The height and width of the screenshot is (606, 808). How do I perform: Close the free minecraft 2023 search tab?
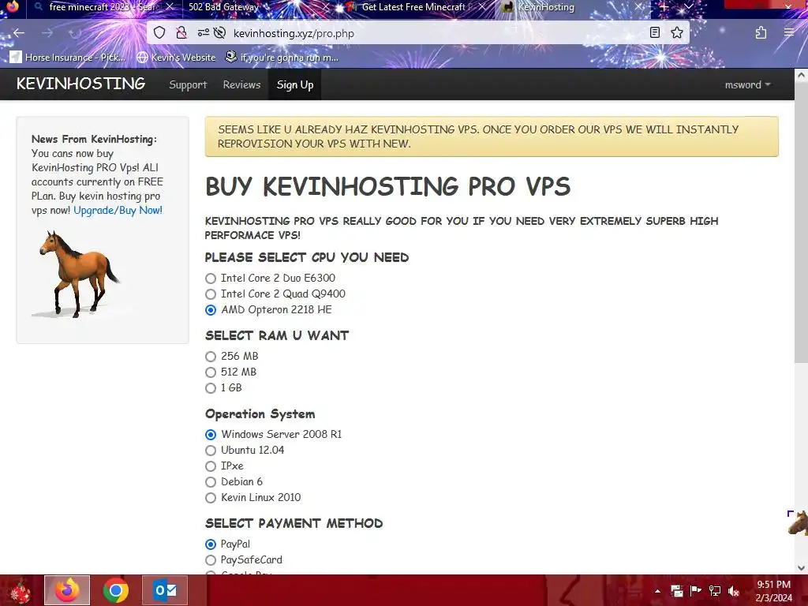click(x=170, y=7)
